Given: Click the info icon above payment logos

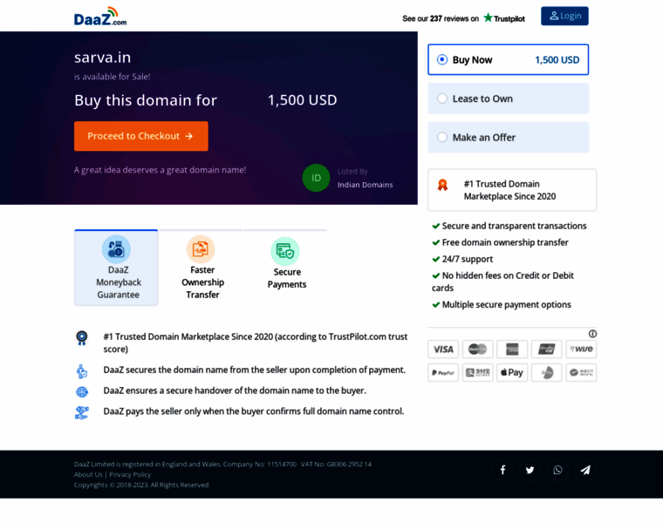Looking at the screenshot, I should tap(592, 334).
